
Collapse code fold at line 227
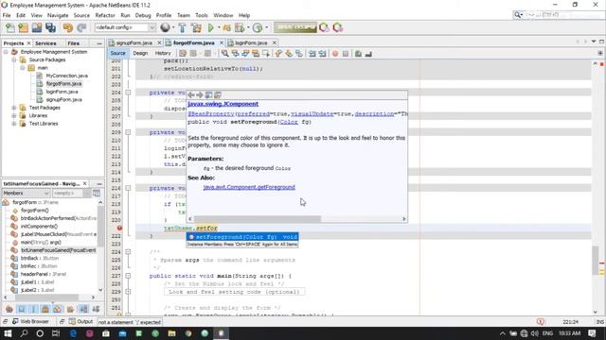tap(128, 276)
